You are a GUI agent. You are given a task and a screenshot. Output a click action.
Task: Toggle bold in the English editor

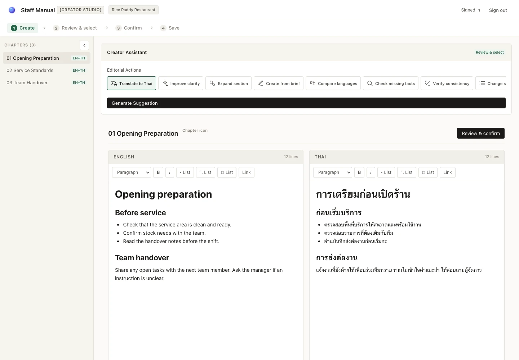coord(158,172)
